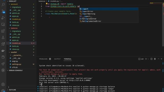This screenshot has height=92, width=164.
Task: Collapse the account folder
Action: 9,4
